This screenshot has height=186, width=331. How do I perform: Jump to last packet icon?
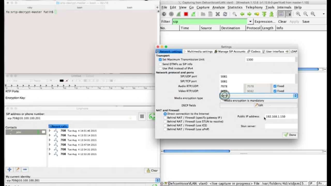click(272, 14)
